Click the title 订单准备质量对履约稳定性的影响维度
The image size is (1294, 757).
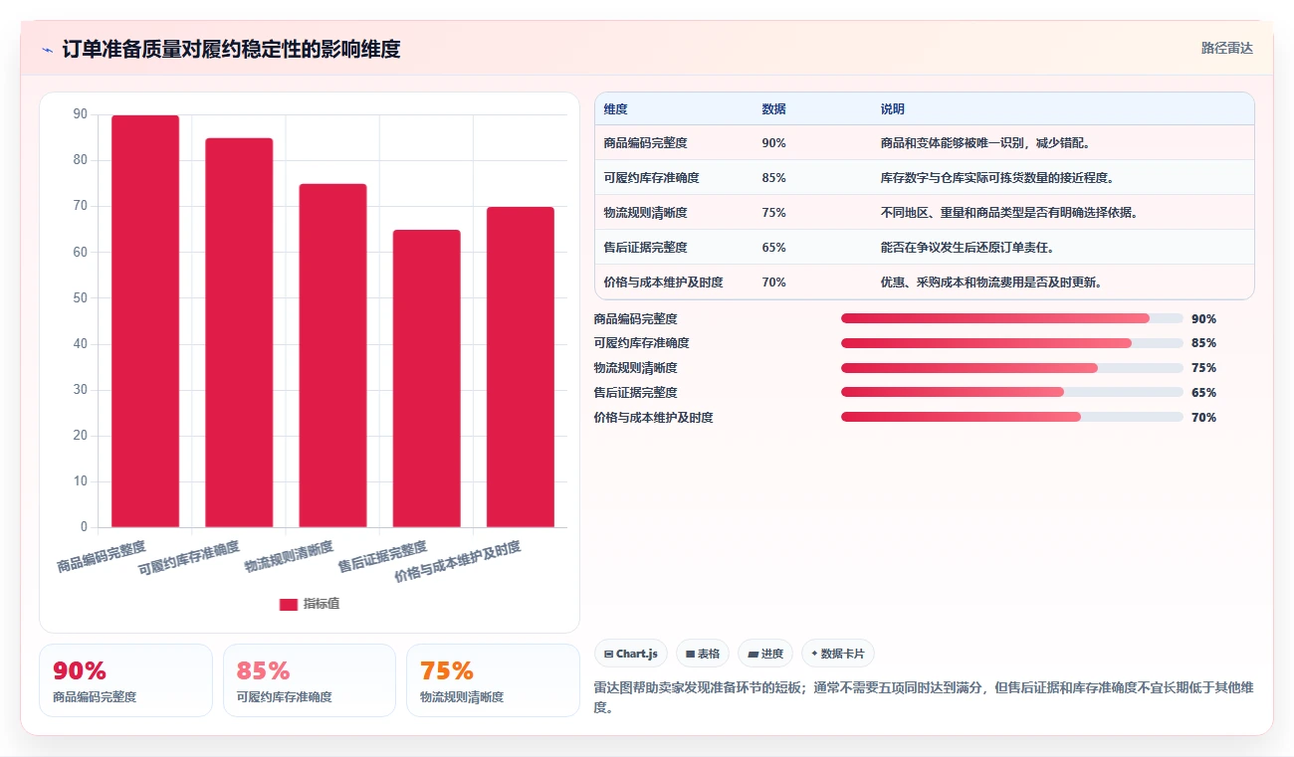[x=231, y=49]
